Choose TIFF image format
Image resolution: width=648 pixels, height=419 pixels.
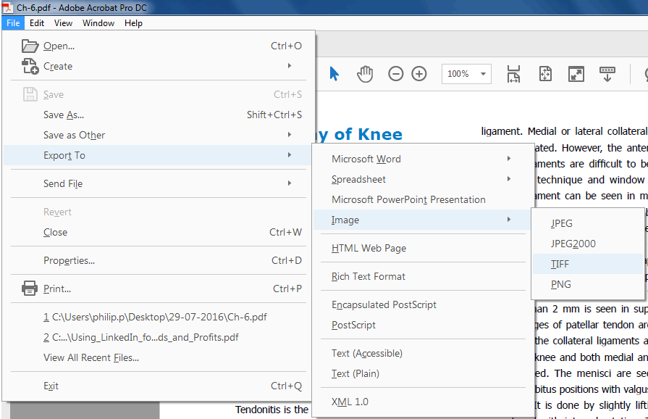(588, 264)
